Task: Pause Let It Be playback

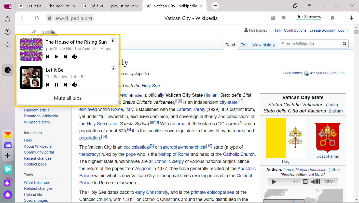Action: pyautogui.click(x=57, y=85)
